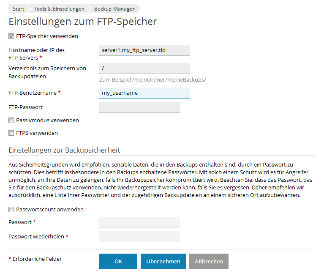324x279 pixels.
Task: Click FTP-Speicher verwenden label text
Action: pyautogui.click(x=47, y=36)
